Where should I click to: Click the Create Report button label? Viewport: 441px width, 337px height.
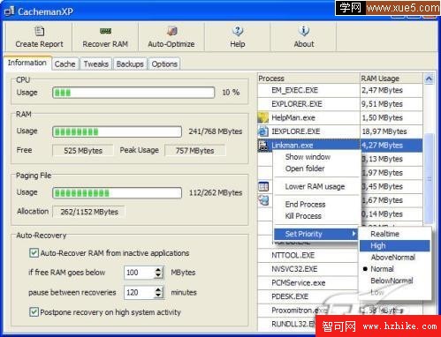tap(39, 44)
